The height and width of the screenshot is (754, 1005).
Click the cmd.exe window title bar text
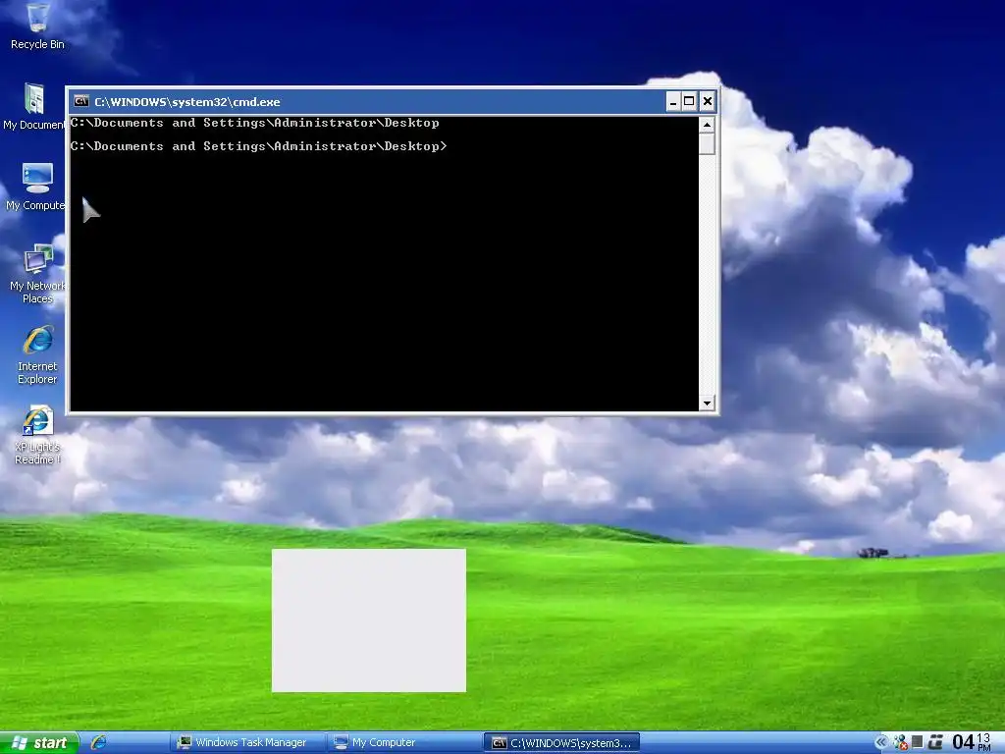click(x=187, y=102)
